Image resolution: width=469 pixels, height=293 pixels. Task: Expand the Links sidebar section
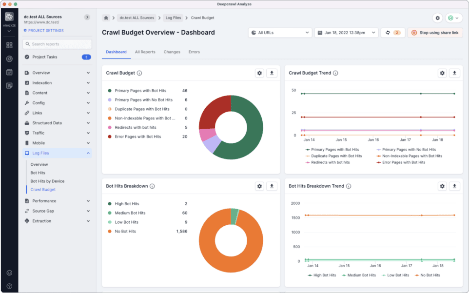(x=57, y=113)
